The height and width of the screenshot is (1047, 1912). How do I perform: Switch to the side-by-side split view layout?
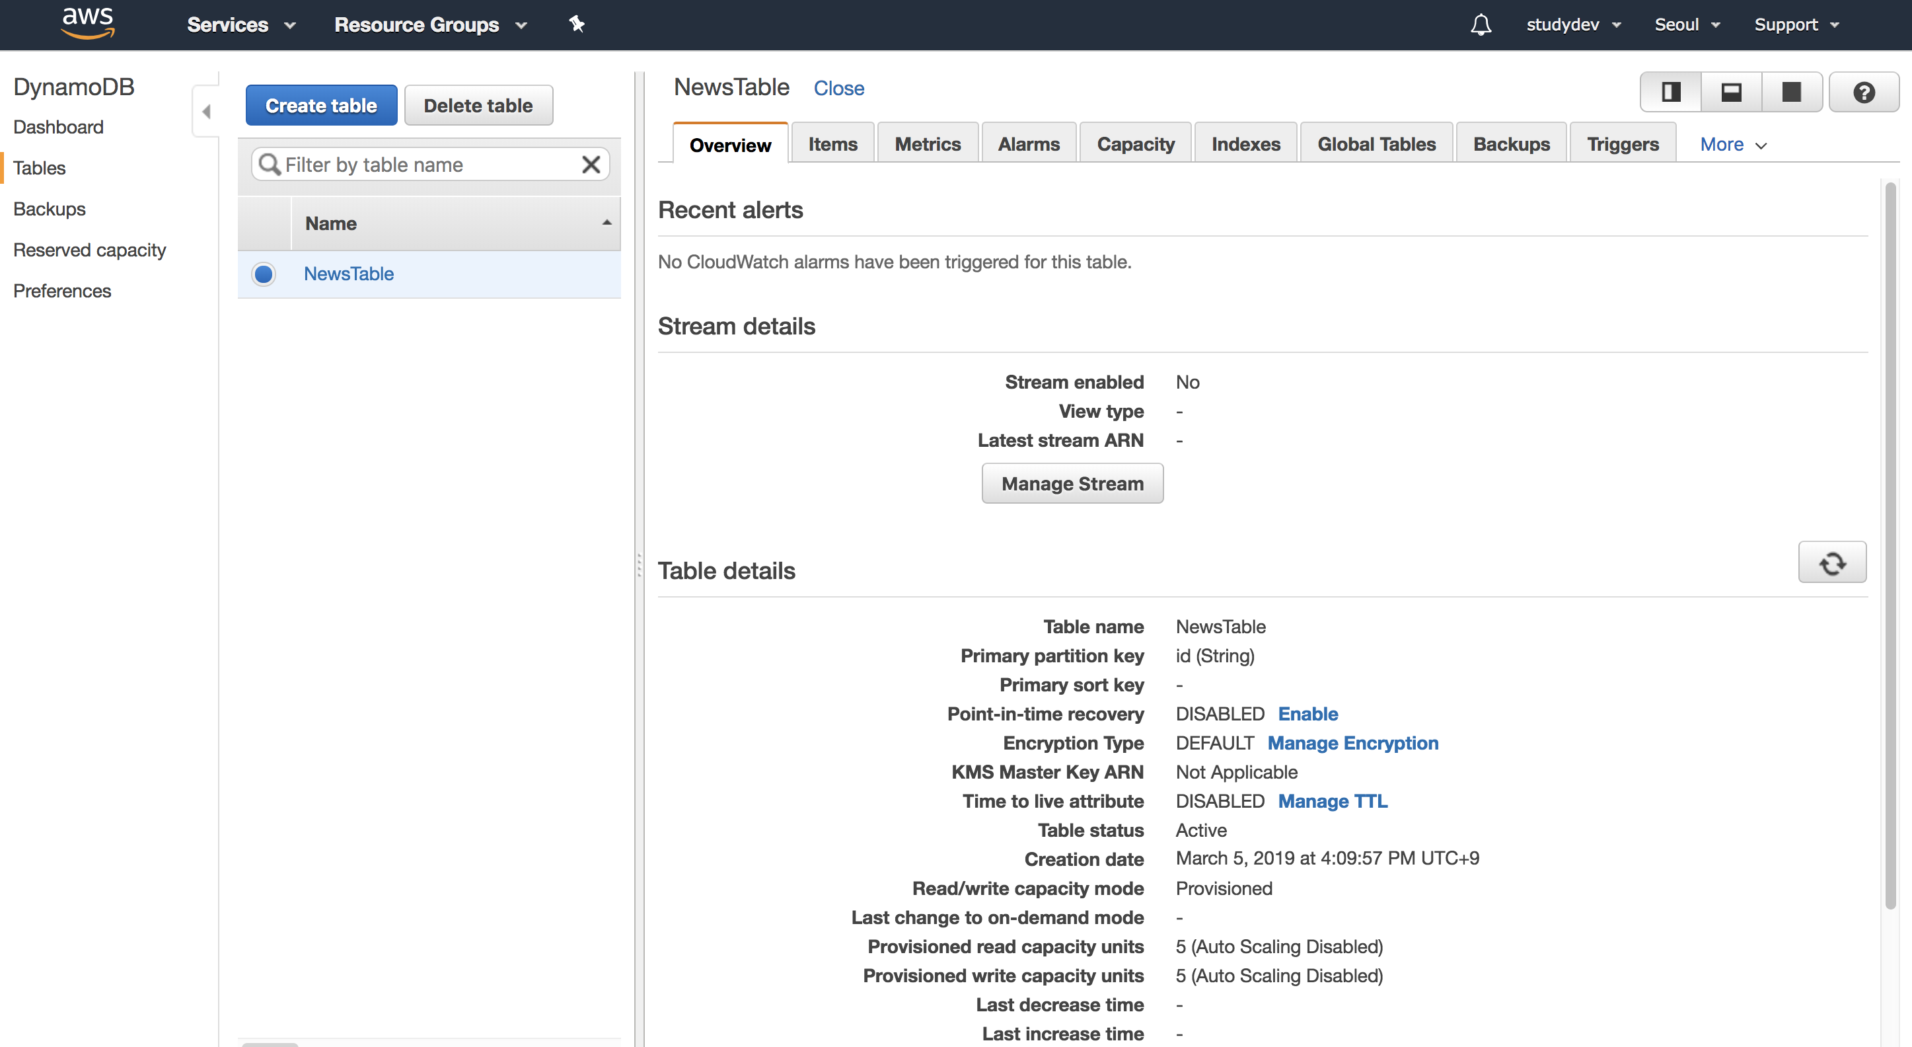click(x=1671, y=92)
